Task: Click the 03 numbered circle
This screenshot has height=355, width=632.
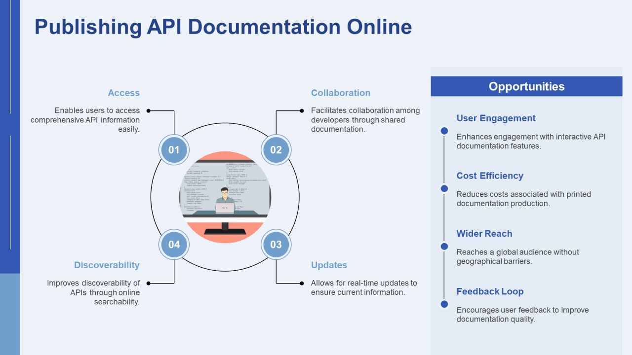Action: [276, 244]
